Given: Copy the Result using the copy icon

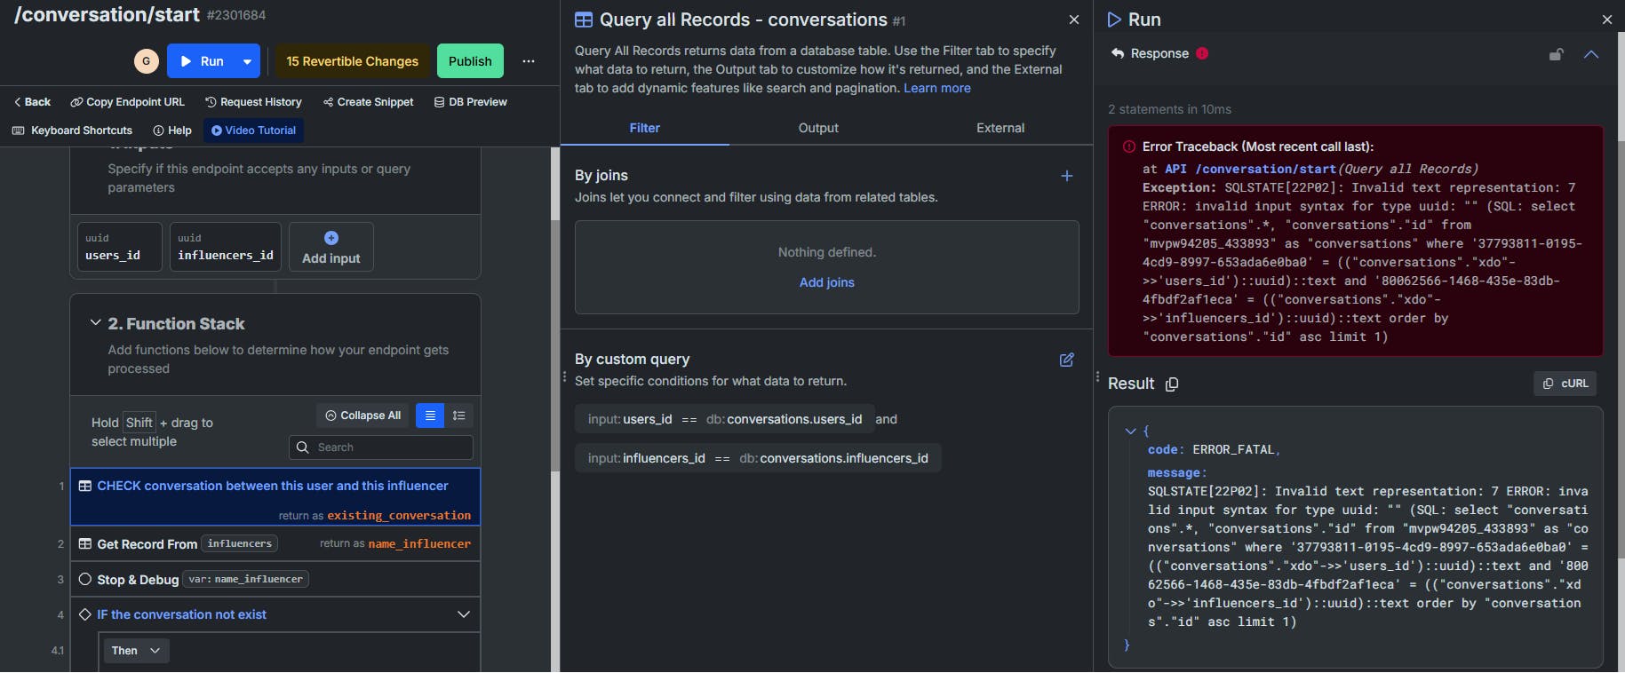Looking at the screenshot, I should click(1172, 384).
